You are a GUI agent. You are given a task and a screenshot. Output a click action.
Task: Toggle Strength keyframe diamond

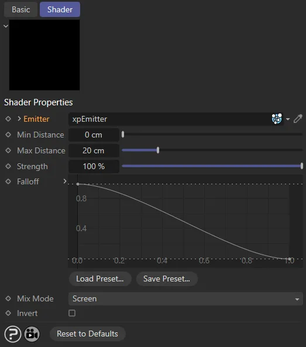pyautogui.click(x=8, y=166)
